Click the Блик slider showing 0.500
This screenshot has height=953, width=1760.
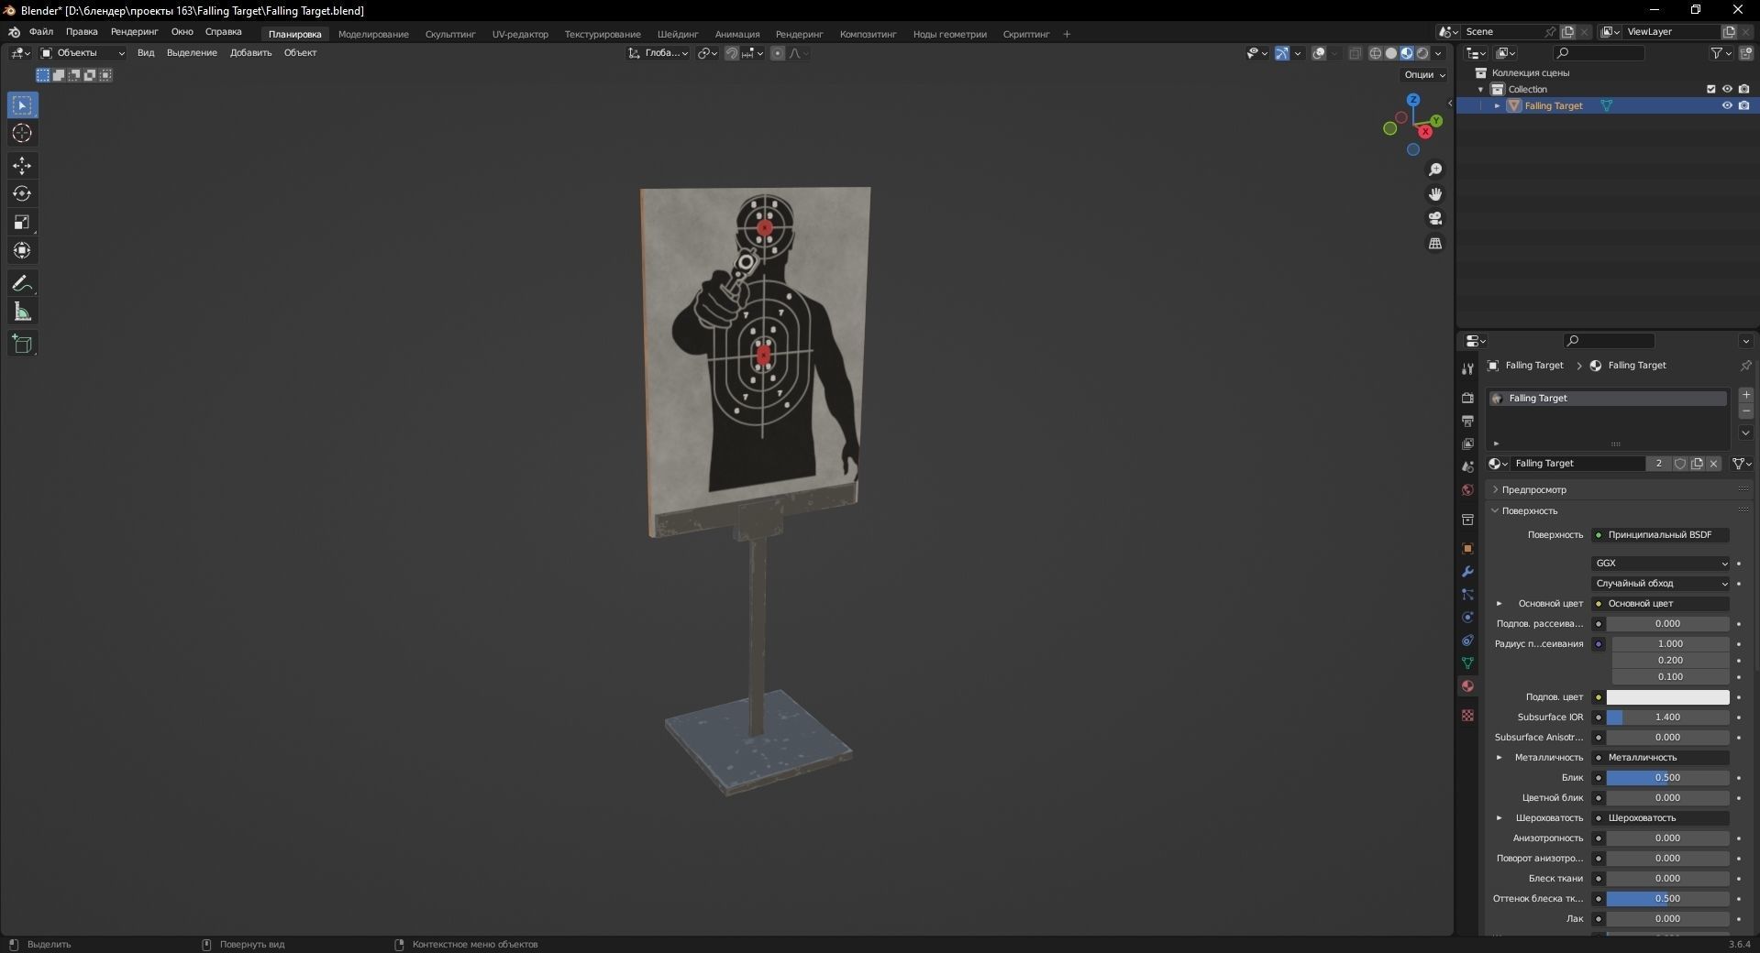pyautogui.click(x=1667, y=778)
